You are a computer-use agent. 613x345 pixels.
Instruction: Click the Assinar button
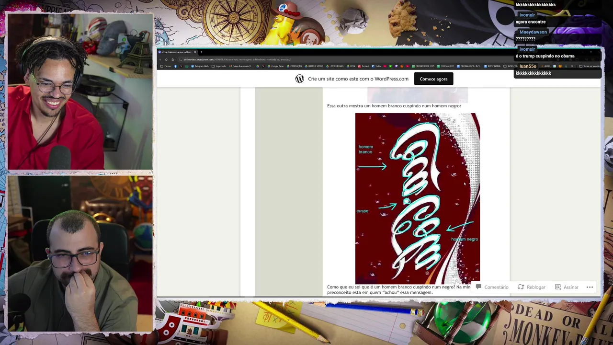click(567, 287)
